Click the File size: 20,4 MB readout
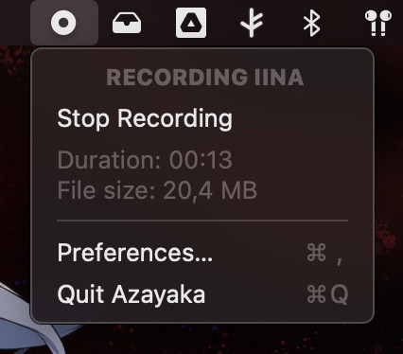Screen dimensions: 403x354 pyautogui.click(x=157, y=190)
